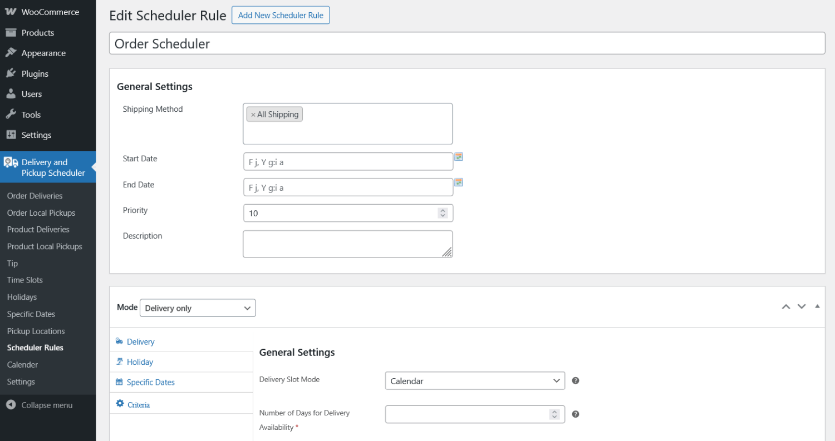Open the Delivery Slot Mode dropdown
The image size is (835, 441).
point(474,380)
